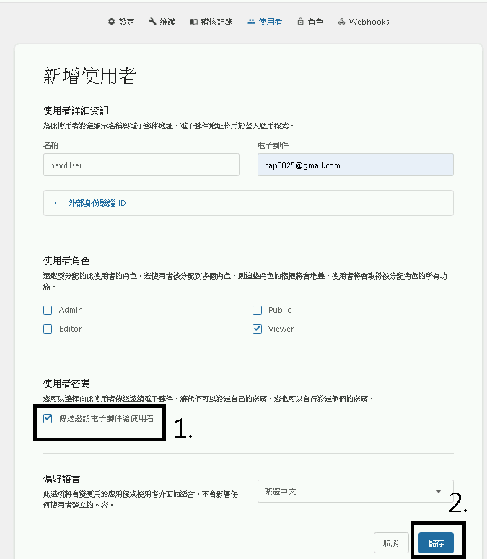Screen dimensions: 487x559
Task: Click the gear icon beside 設定
Action: 112,22
